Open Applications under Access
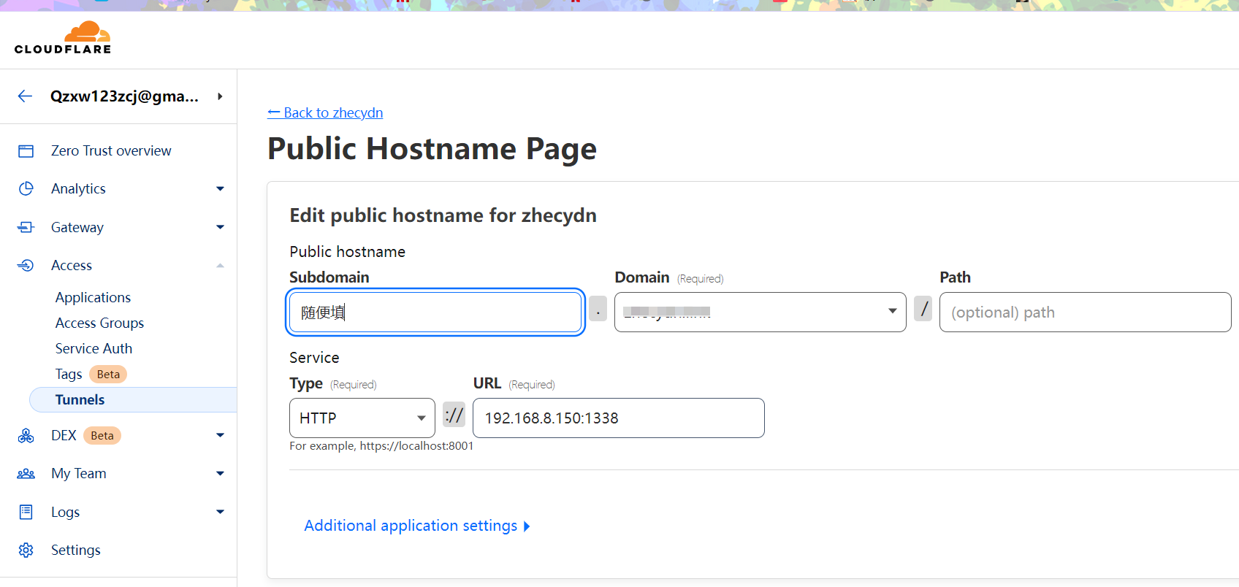Image resolution: width=1239 pixels, height=587 pixels. coord(93,298)
